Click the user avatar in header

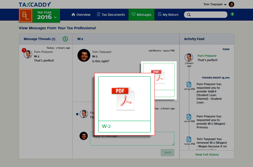tap(231, 4)
